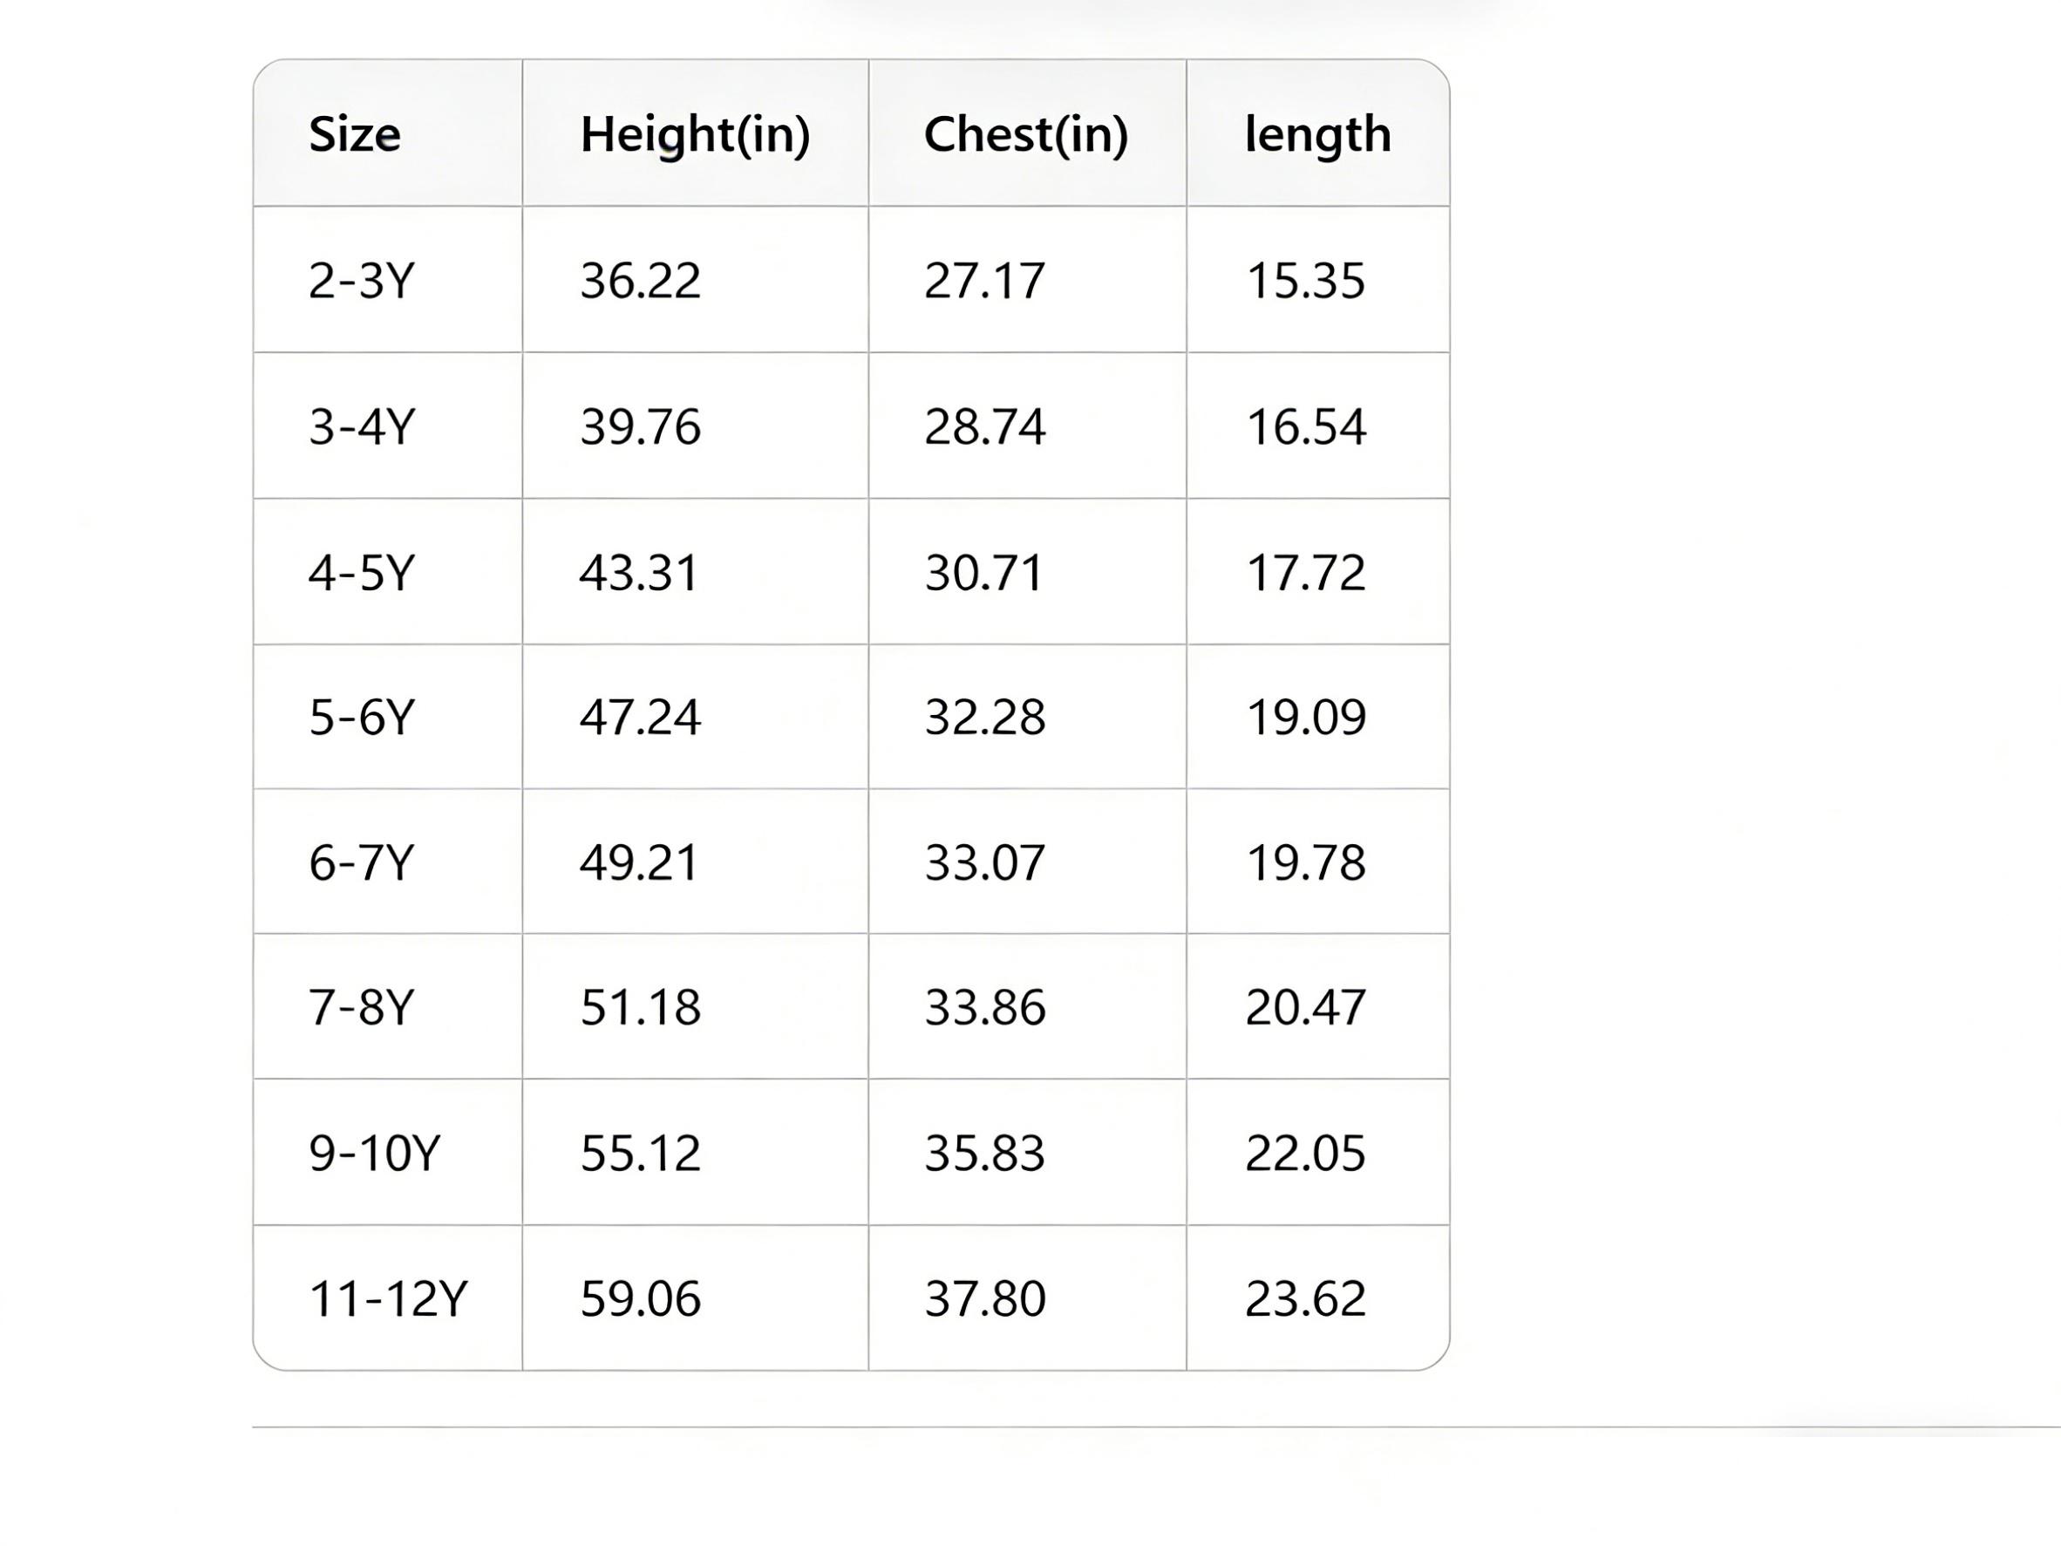Click height value 36.22
Image resolution: width=2061 pixels, height=1546 pixels.
(x=640, y=281)
